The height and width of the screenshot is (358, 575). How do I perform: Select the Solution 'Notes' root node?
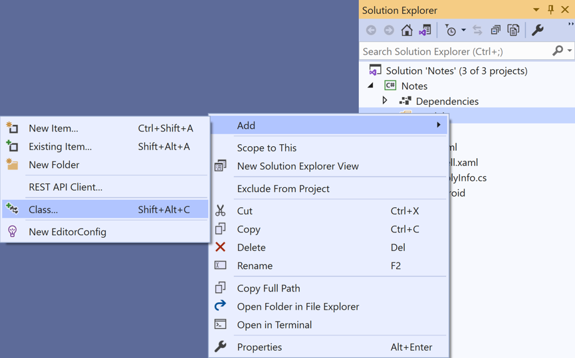pos(456,70)
